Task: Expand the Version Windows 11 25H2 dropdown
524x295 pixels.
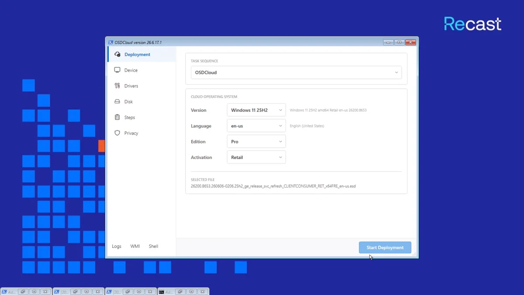Action: [256, 110]
